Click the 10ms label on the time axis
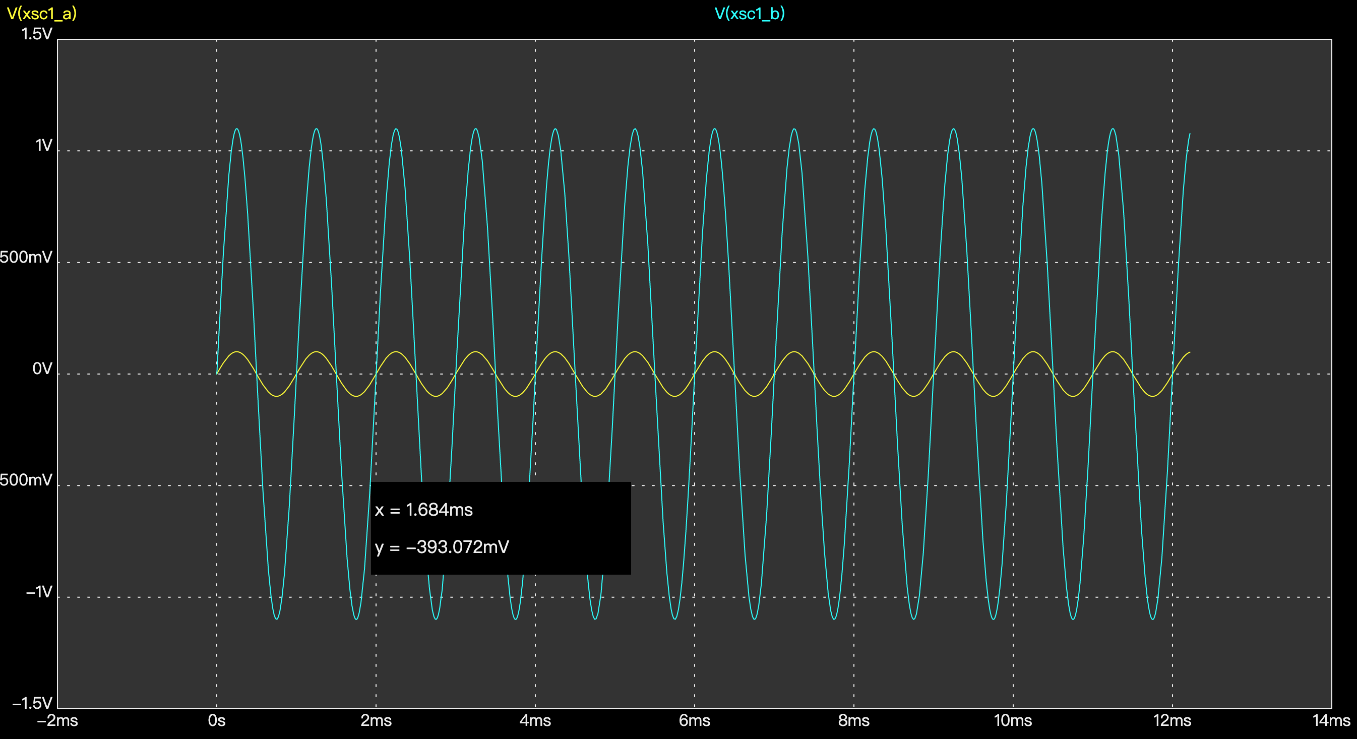The width and height of the screenshot is (1357, 739). pyautogui.click(x=1013, y=720)
